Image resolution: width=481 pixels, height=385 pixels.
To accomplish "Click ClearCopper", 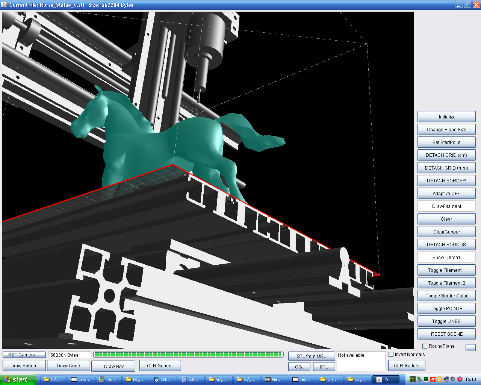I will tap(446, 232).
